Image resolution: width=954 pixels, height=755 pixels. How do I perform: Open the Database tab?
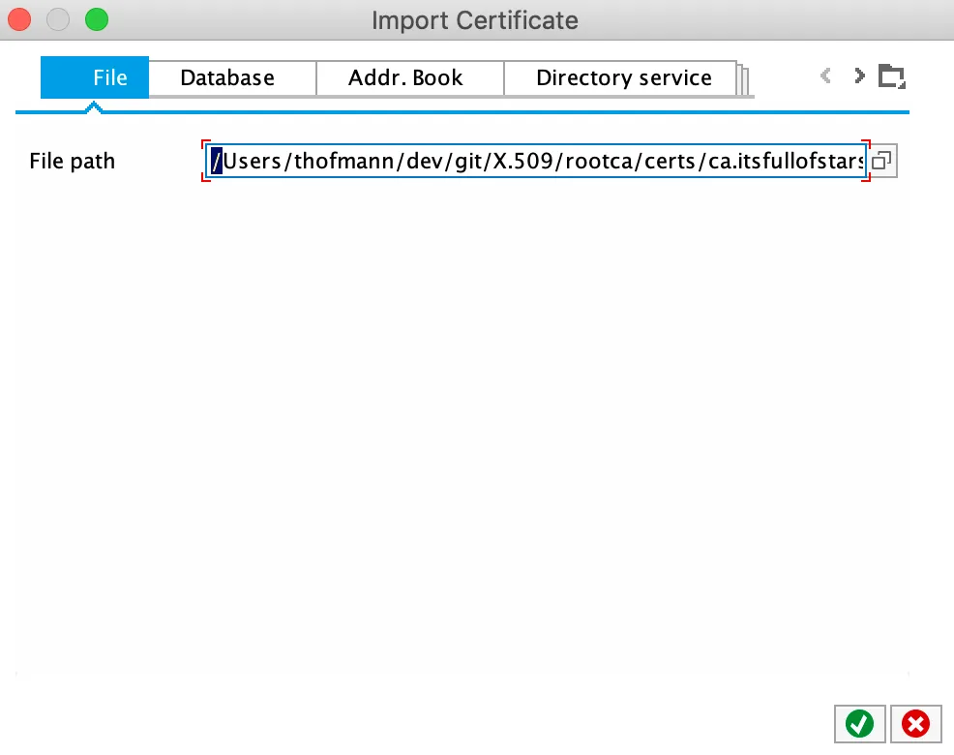coord(227,78)
